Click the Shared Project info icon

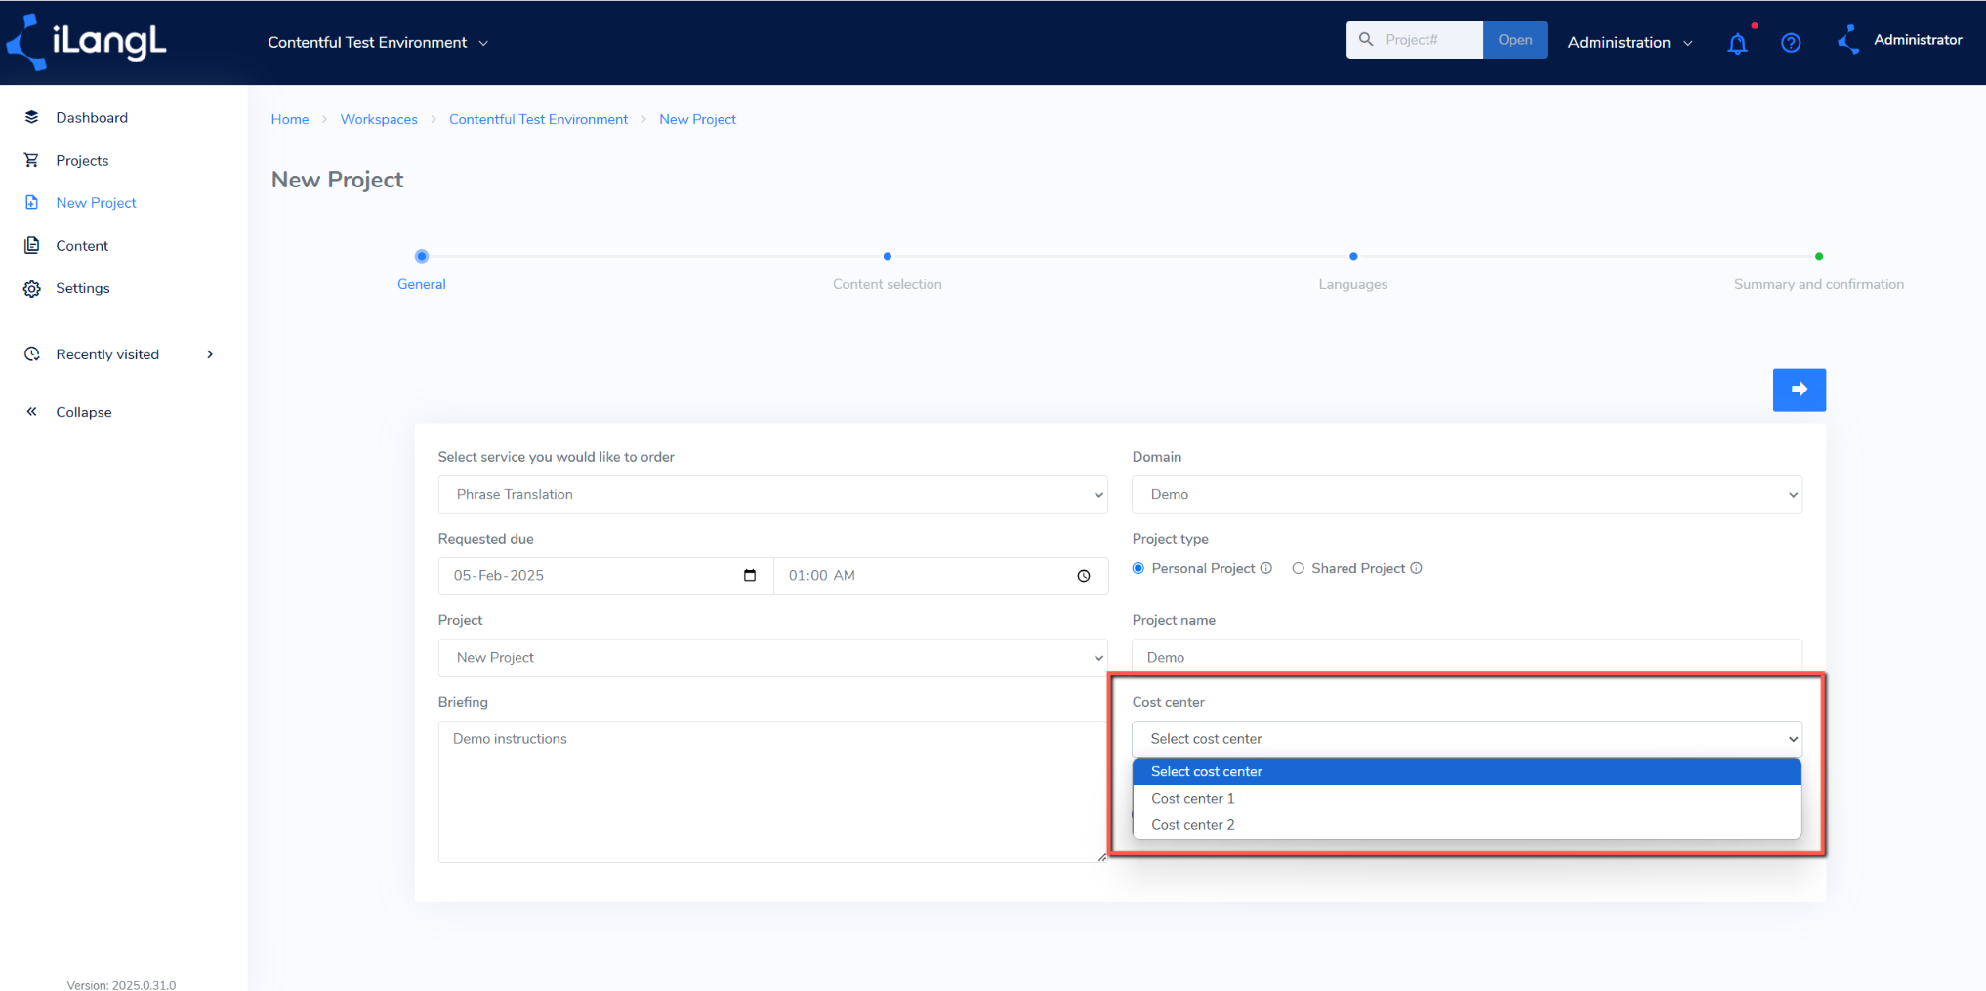(x=1417, y=568)
